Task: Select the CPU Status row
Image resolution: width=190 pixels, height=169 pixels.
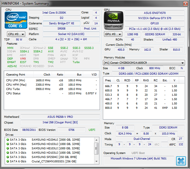Action: [51, 93]
